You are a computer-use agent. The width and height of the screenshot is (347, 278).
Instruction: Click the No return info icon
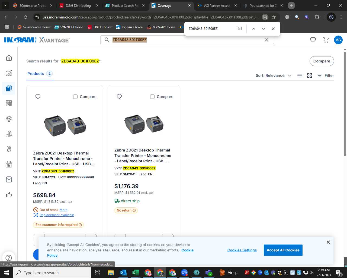coord(134,210)
